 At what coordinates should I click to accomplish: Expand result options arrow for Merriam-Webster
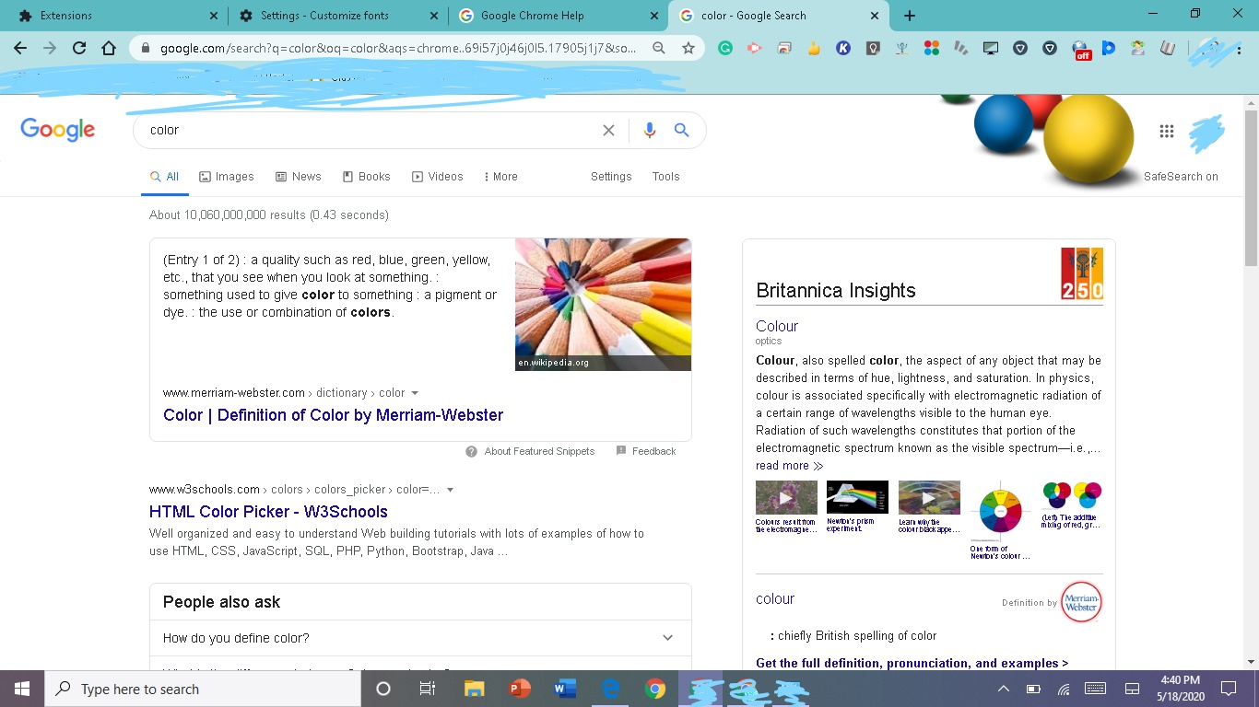coord(415,393)
